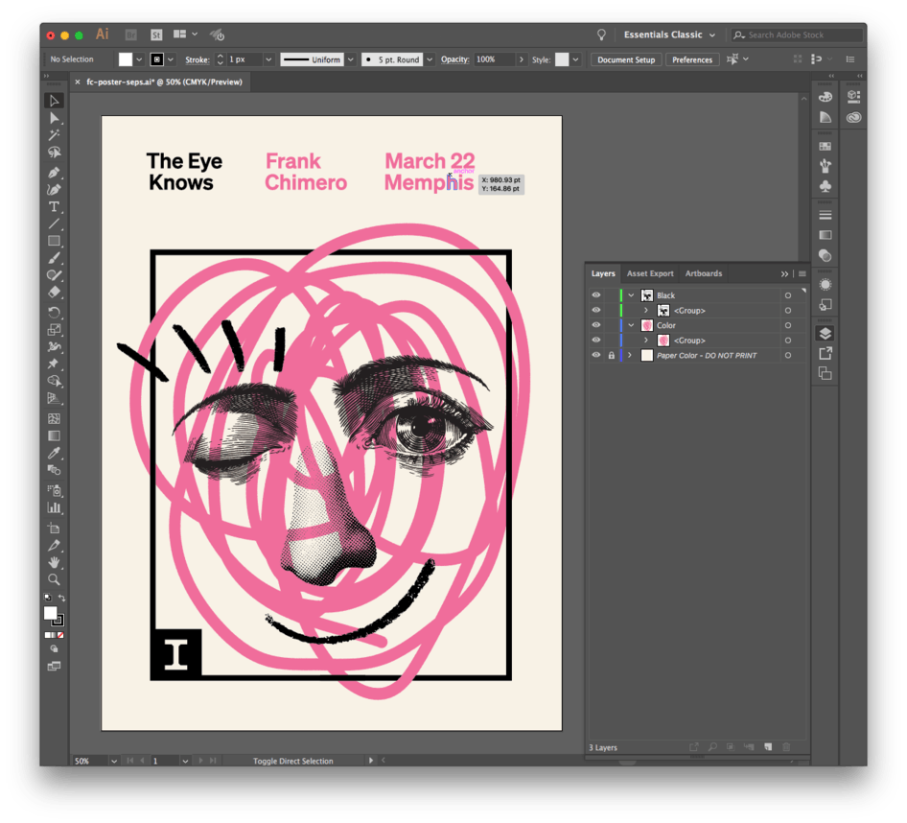Image resolution: width=907 pixels, height=823 pixels.
Task: Open the Preferences button
Action: (x=692, y=59)
